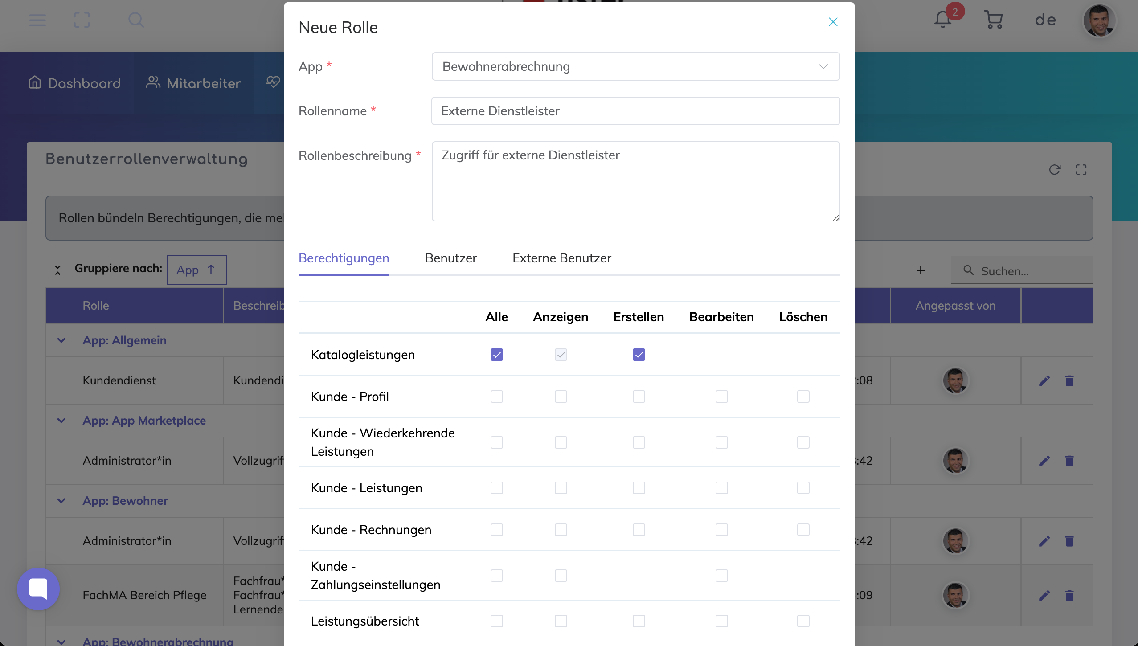Enable Anzeigen for Kunde - Profil
The width and height of the screenshot is (1138, 646).
pyautogui.click(x=561, y=397)
